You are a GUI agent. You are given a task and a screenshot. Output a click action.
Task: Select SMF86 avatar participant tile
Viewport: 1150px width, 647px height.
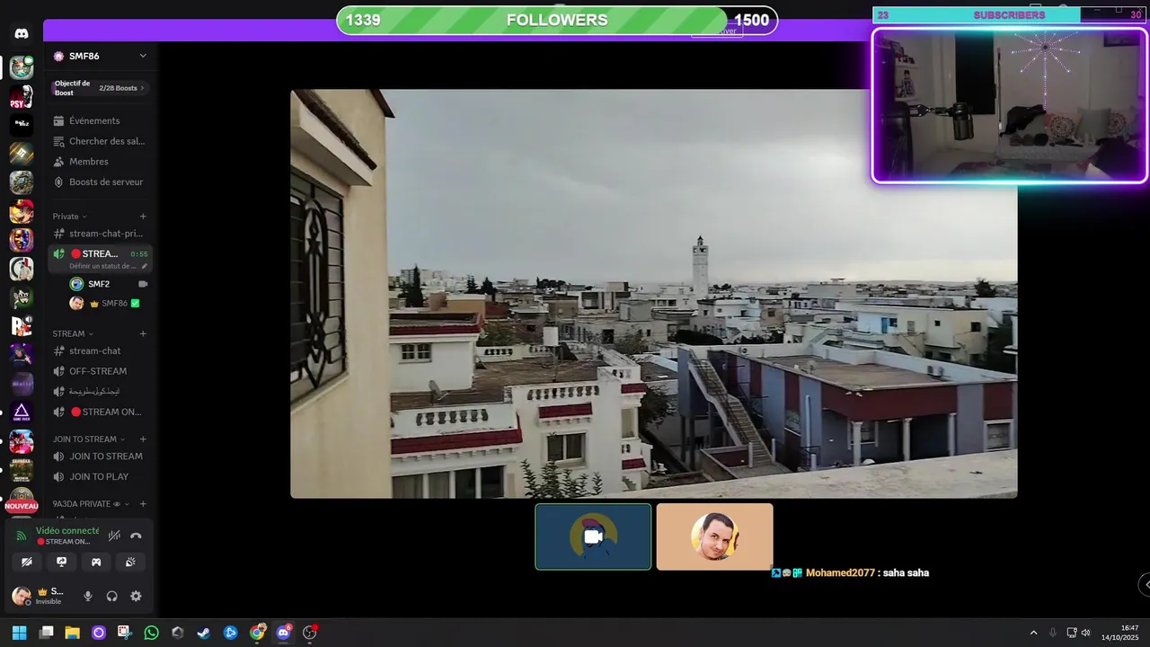tap(714, 536)
